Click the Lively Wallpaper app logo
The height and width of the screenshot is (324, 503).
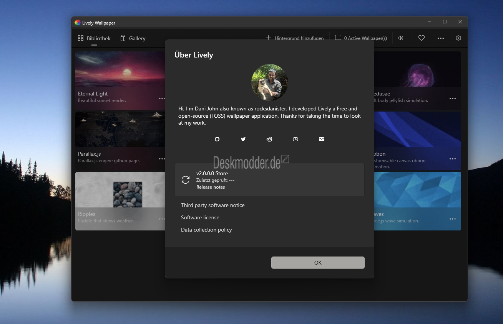click(77, 23)
